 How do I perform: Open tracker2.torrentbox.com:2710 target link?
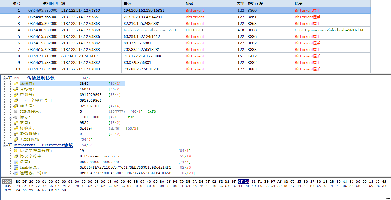coord(150,30)
